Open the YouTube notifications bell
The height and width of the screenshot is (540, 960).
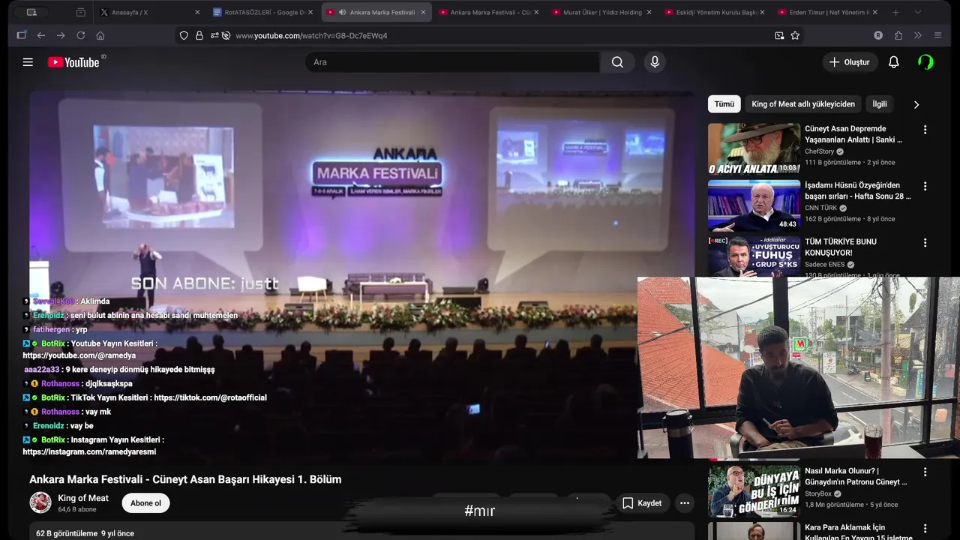(x=893, y=62)
